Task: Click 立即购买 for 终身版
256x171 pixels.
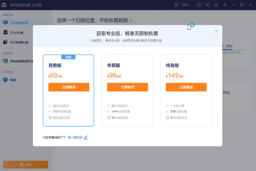Action: point(186,87)
